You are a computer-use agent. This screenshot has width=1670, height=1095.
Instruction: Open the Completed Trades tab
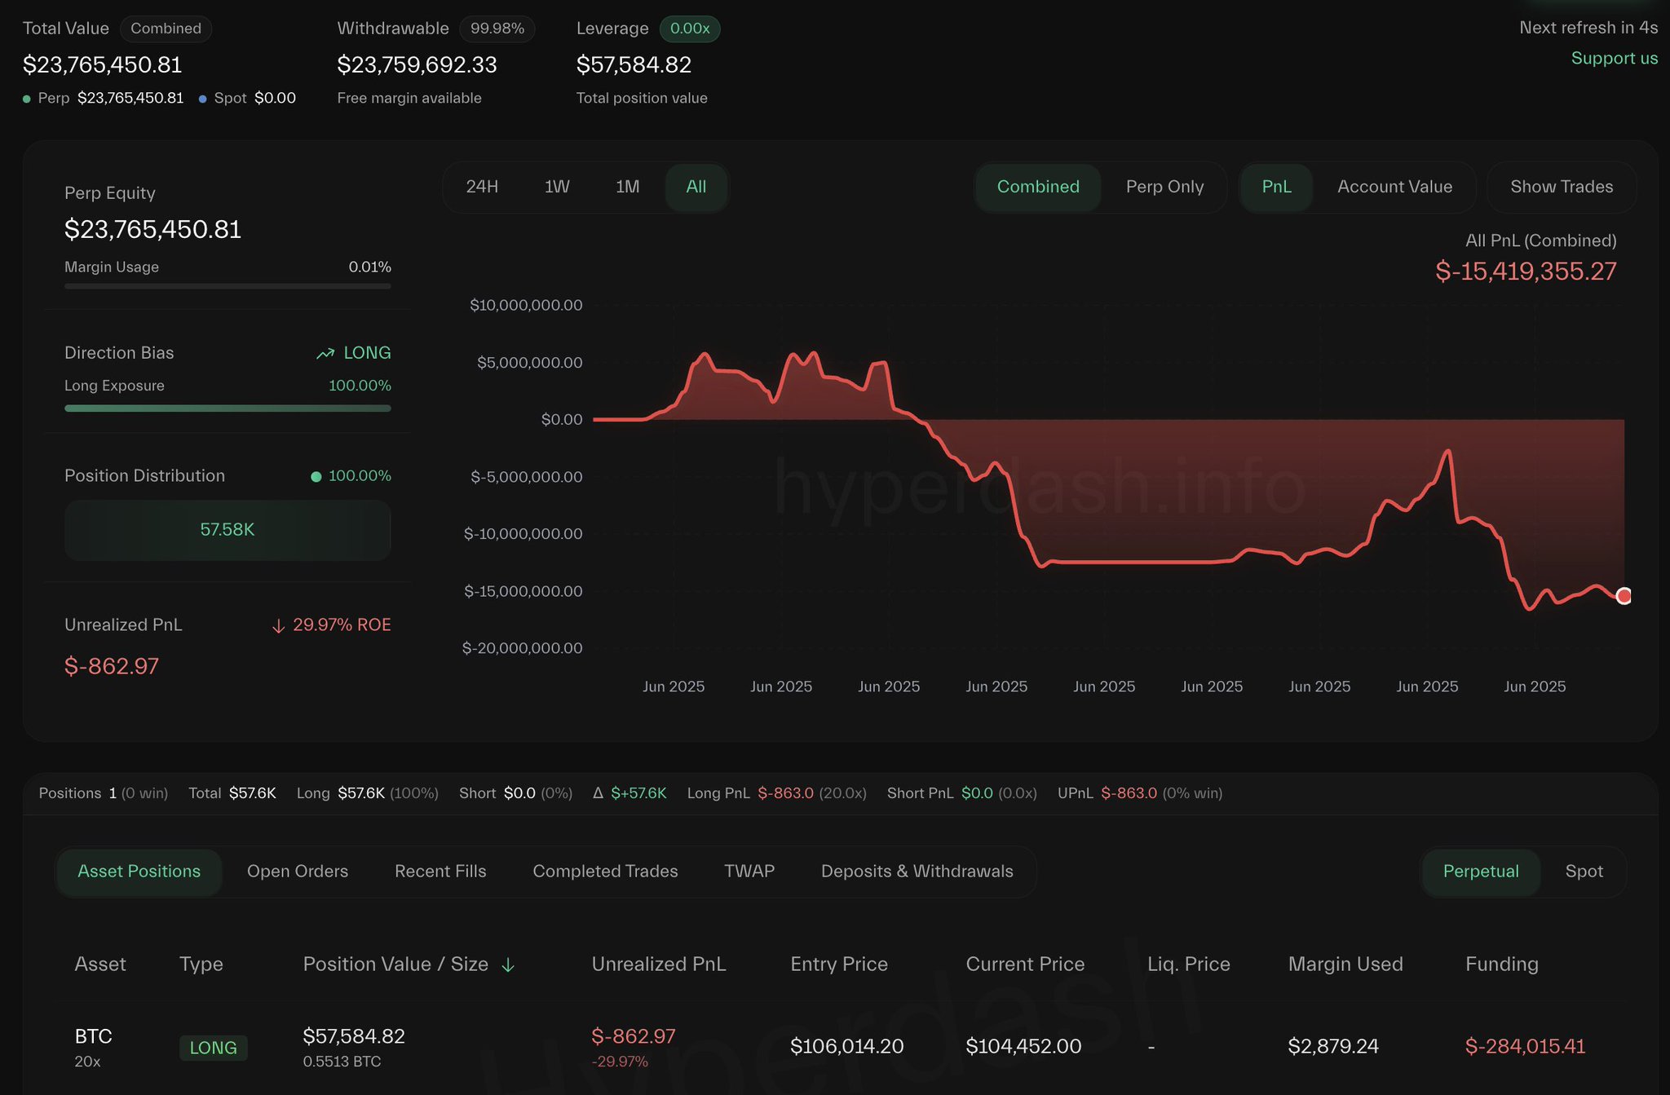point(605,872)
